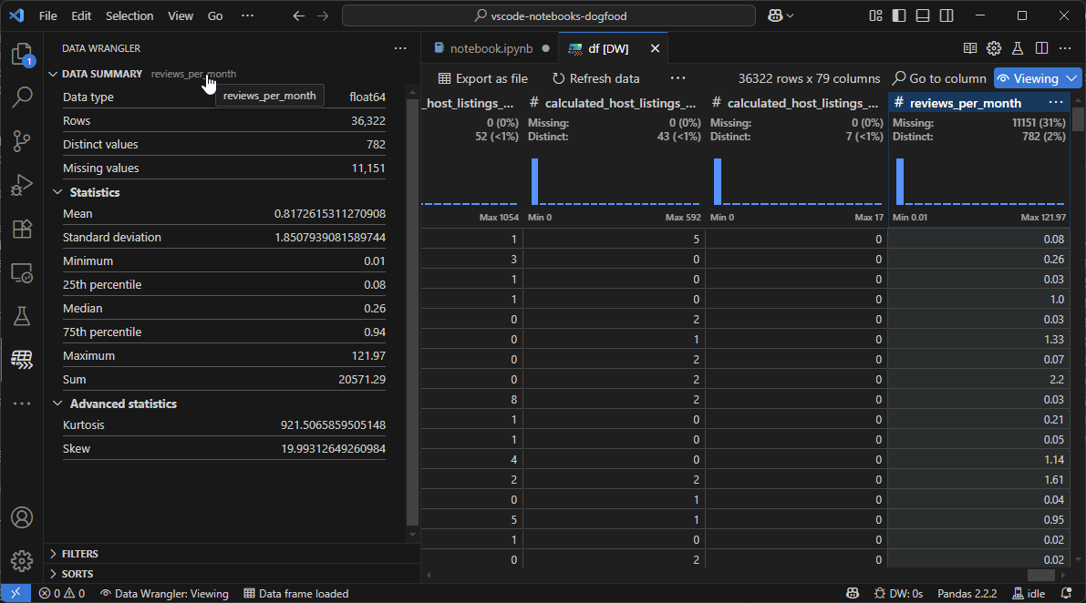Open the Extensions view

coord(22,229)
